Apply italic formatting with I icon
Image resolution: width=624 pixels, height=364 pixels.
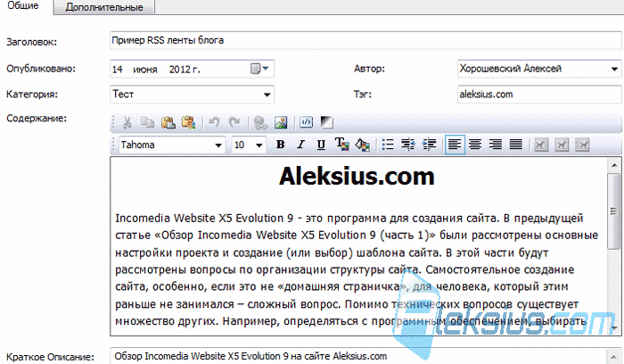click(x=301, y=145)
